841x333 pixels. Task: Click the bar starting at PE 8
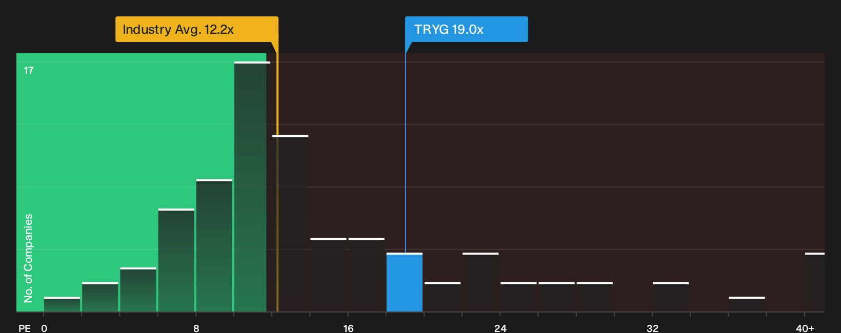(214, 245)
